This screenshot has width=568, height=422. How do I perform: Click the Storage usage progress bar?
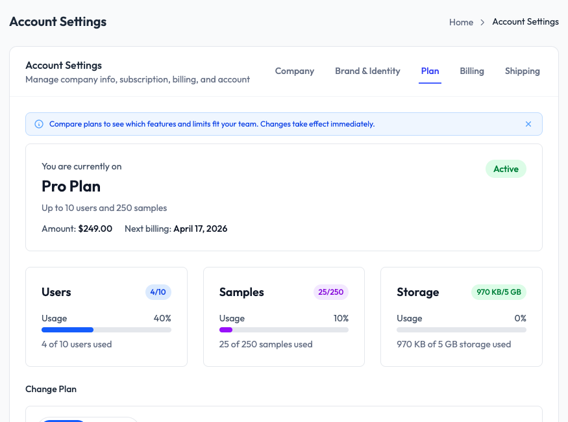tap(461, 330)
